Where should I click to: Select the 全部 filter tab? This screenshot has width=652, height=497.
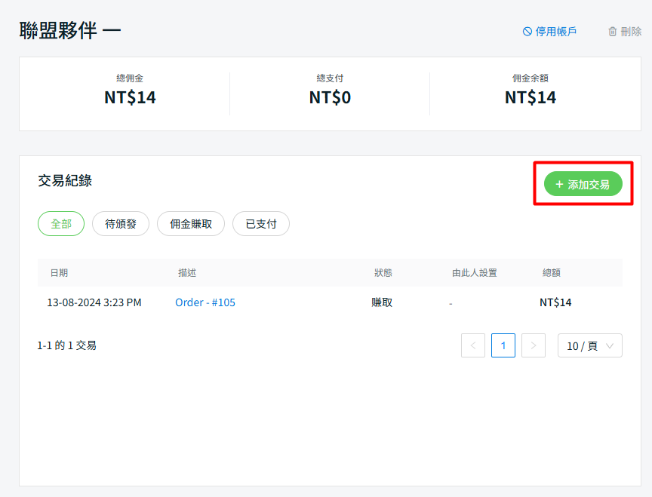point(61,224)
